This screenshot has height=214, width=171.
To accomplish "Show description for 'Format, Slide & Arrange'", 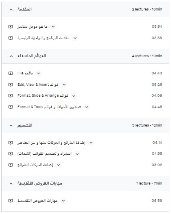I will point(74,96).
